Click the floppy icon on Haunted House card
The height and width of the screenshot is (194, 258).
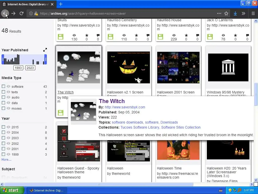click(x=160, y=37)
